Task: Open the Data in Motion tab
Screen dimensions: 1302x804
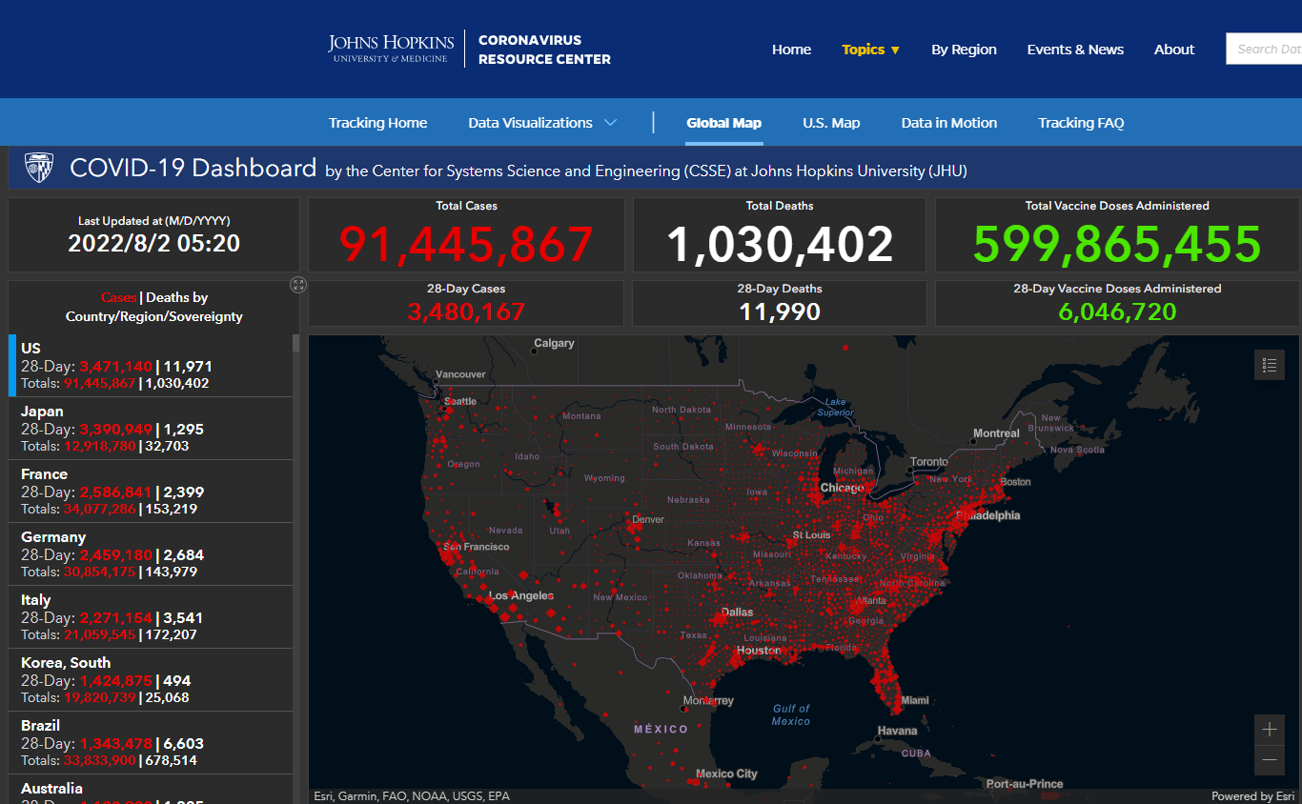Action: coord(949,123)
